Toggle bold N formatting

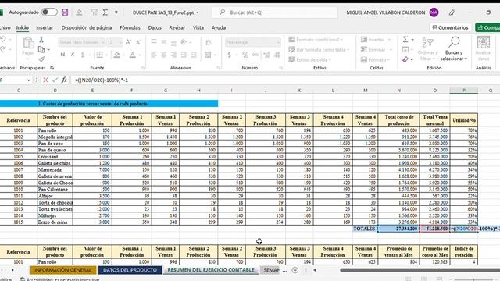62,55
